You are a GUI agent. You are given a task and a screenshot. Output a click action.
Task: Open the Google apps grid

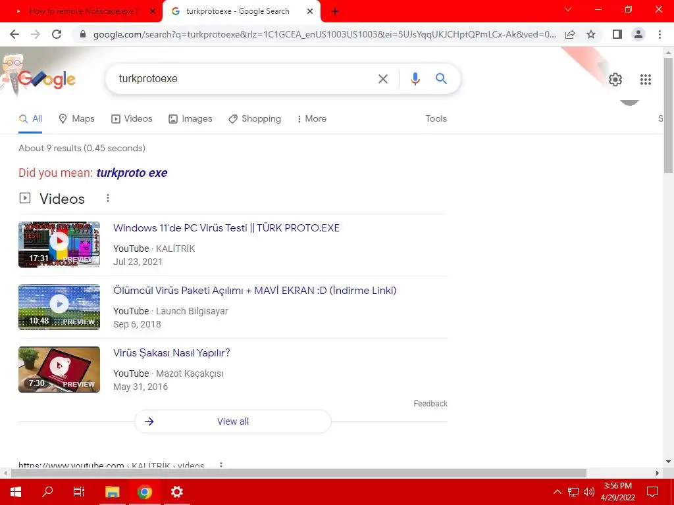tap(645, 80)
